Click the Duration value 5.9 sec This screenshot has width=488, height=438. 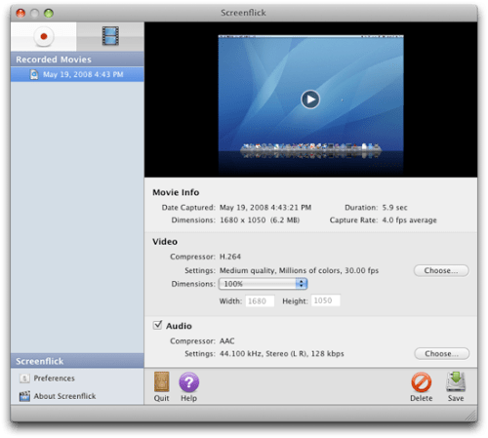pos(394,208)
